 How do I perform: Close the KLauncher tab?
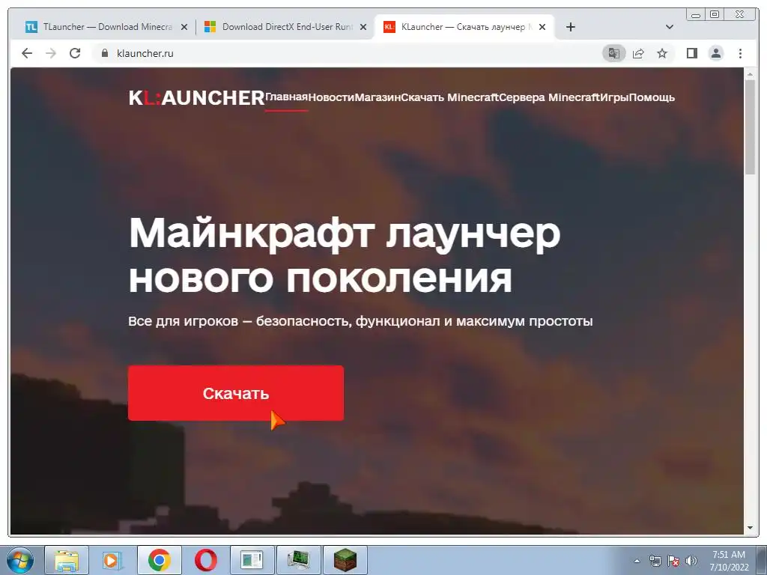click(x=542, y=27)
